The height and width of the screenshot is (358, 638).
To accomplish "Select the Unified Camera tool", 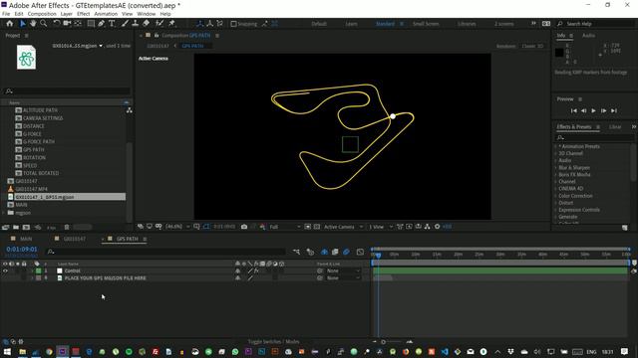I will click(x=67, y=24).
